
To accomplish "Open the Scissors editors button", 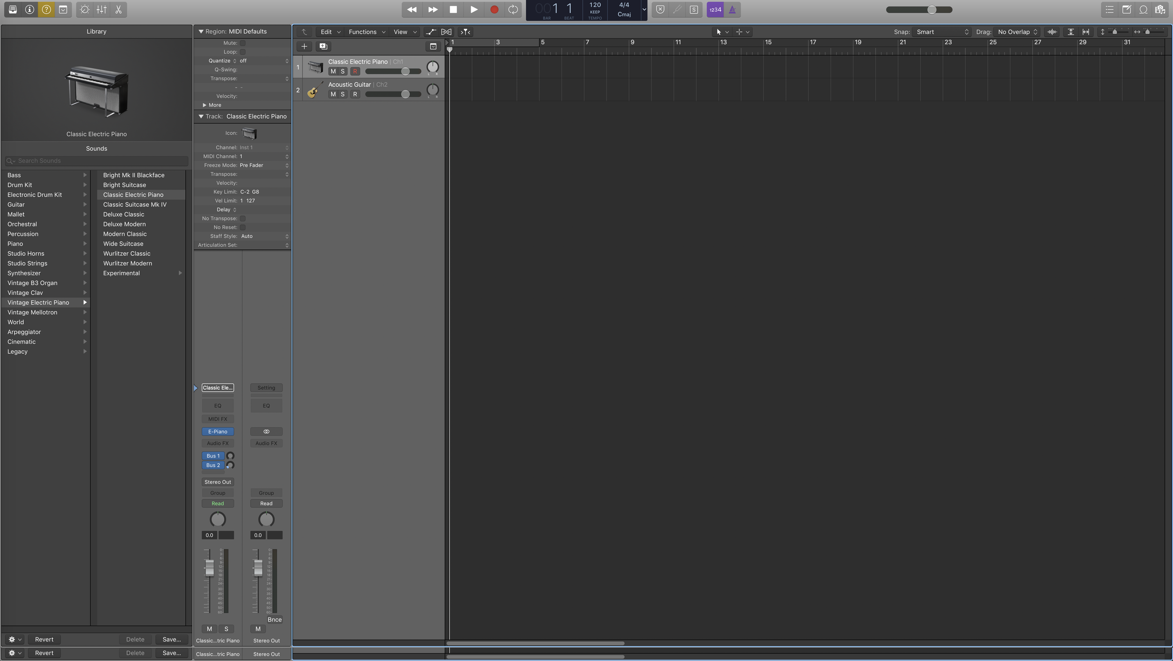I will pyautogui.click(x=118, y=10).
